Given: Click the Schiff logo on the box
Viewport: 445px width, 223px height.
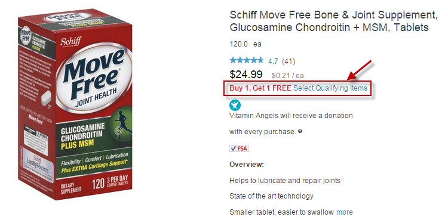Looking at the screenshot, I should pos(70,41).
